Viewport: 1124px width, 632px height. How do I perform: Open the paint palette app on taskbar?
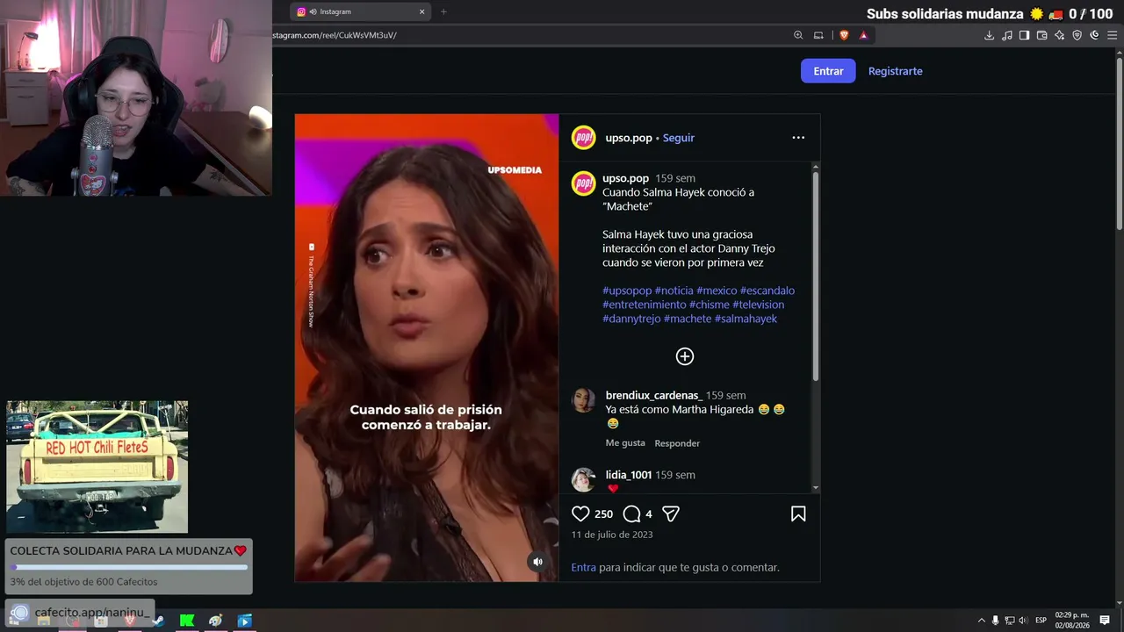click(216, 621)
